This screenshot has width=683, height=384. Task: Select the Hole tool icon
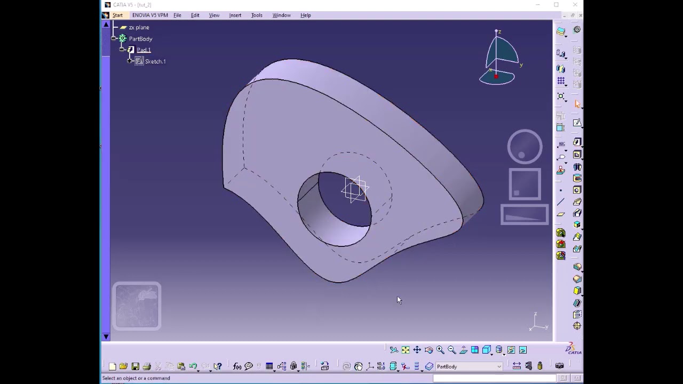pyautogui.click(x=577, y=190)
